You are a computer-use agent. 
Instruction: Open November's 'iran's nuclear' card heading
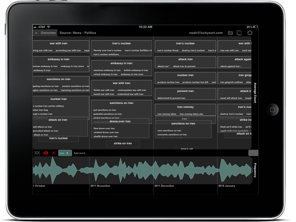(x=121, y=43)
